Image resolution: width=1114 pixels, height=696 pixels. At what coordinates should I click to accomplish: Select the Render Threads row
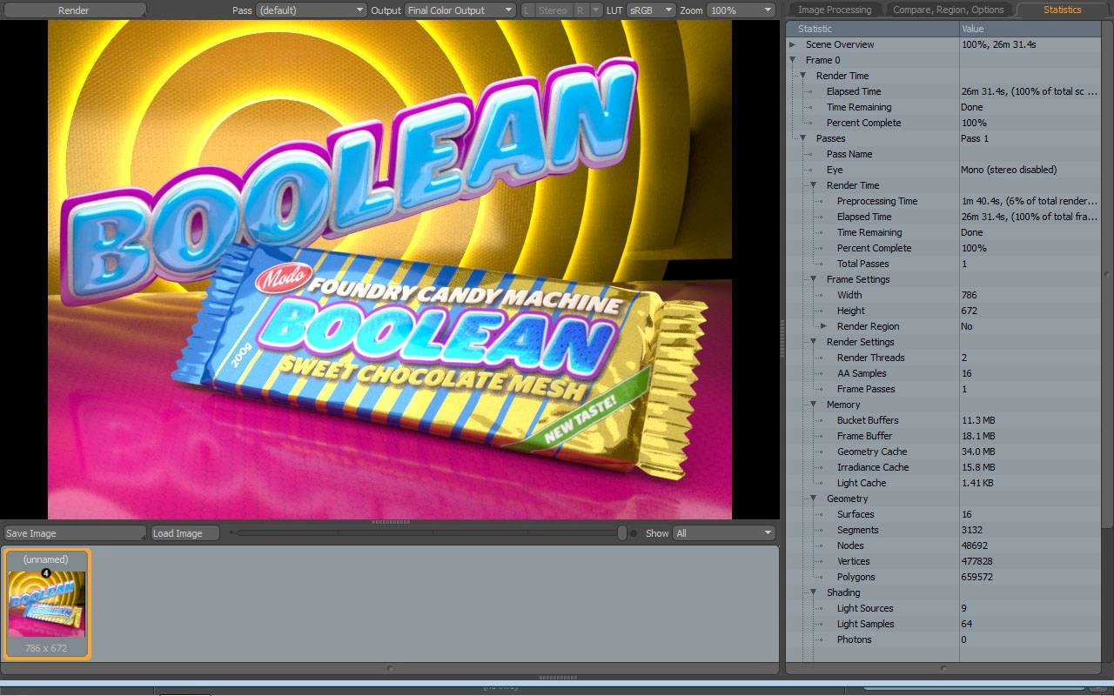pos(943,358)
